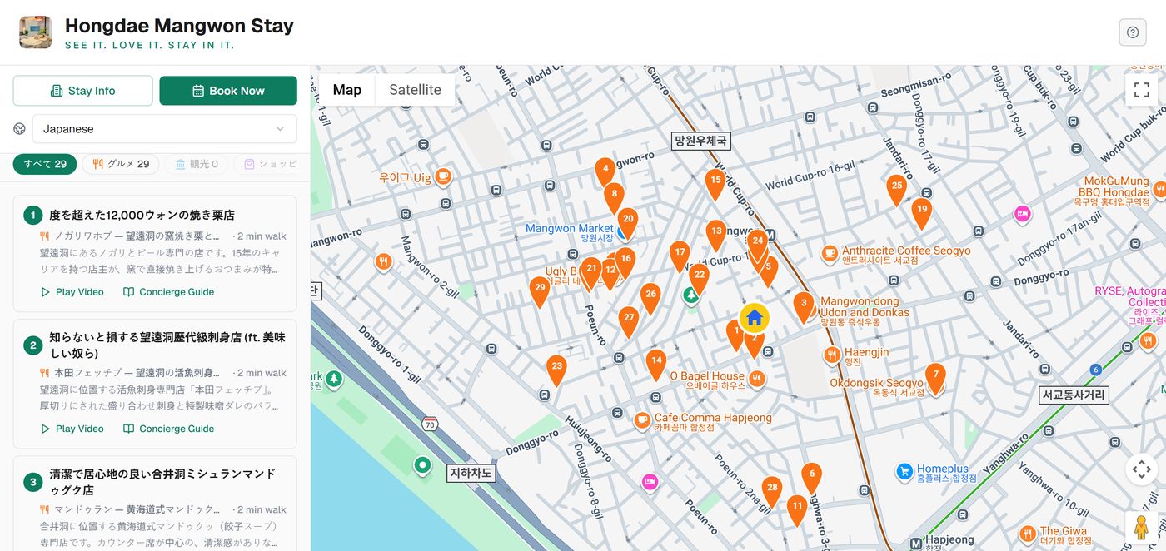Select map pin number 23
Image resolution: width=1166 pixels, height=551 pixels.
pos(556,370)
